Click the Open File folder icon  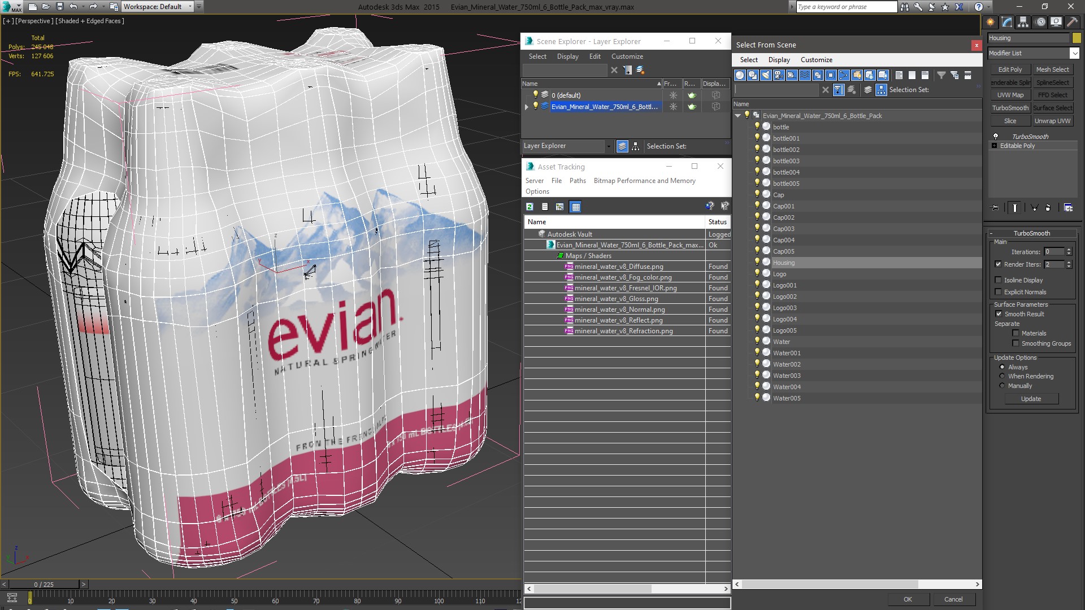(x=46, y=7)
